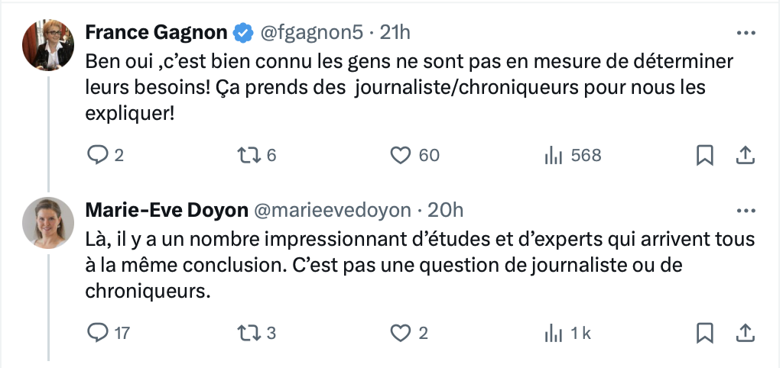The height and width of the screenshot is (368, 783).
Task: Open the @marieevedoyon handle link
Action: click(x=333, y=211)
